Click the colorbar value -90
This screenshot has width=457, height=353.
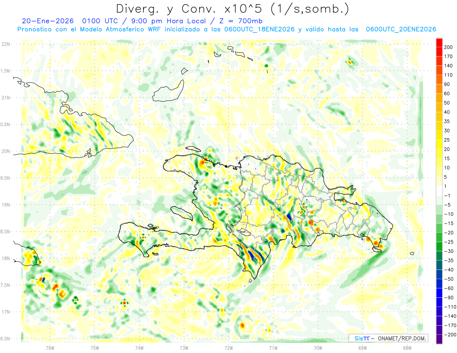click(449, 297)
